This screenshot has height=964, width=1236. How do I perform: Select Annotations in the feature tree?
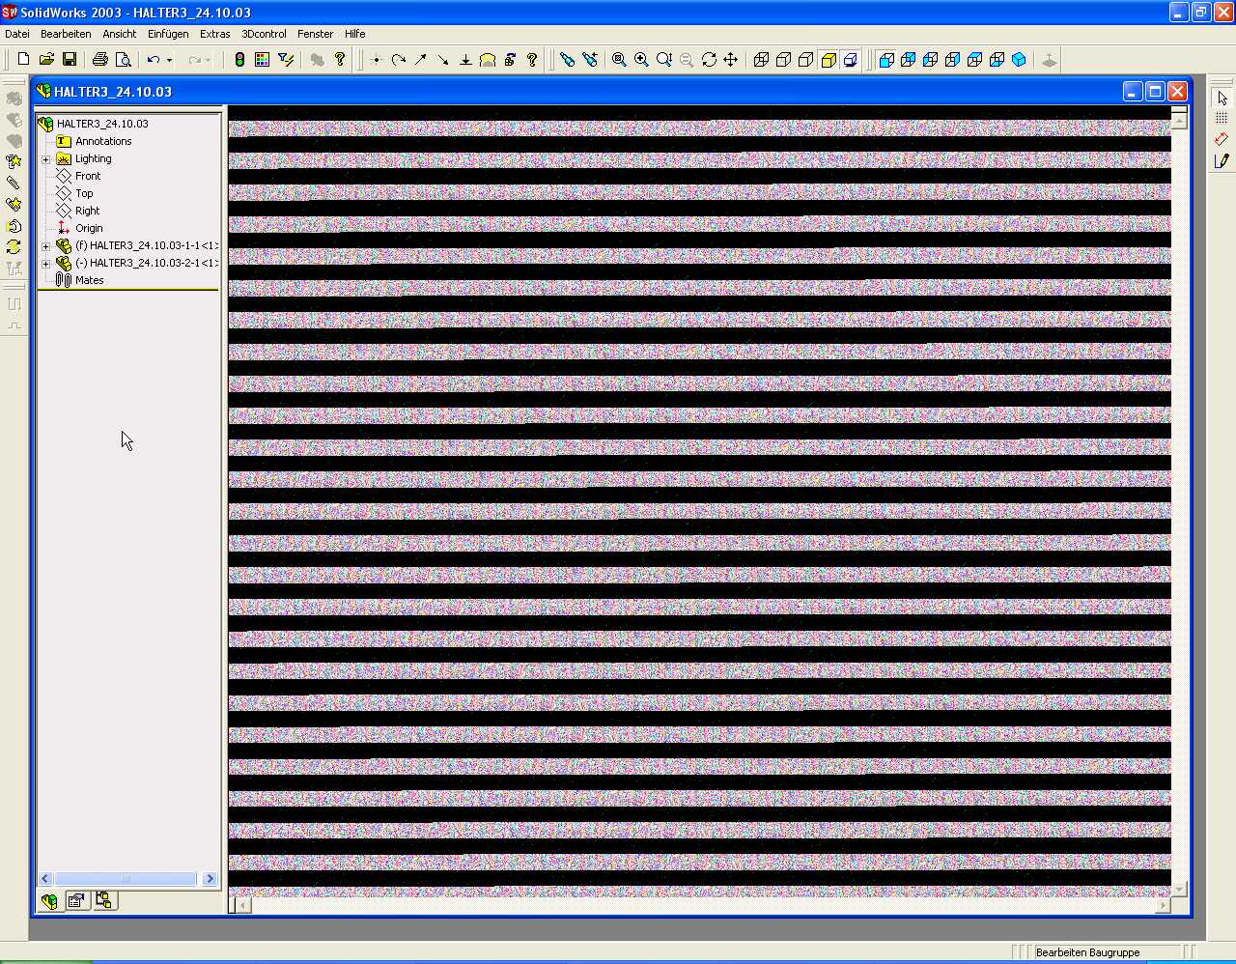(x=103, y=141)
